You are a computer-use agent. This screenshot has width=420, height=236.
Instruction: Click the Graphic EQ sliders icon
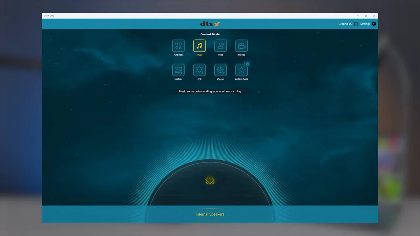[x=356, y=24]
